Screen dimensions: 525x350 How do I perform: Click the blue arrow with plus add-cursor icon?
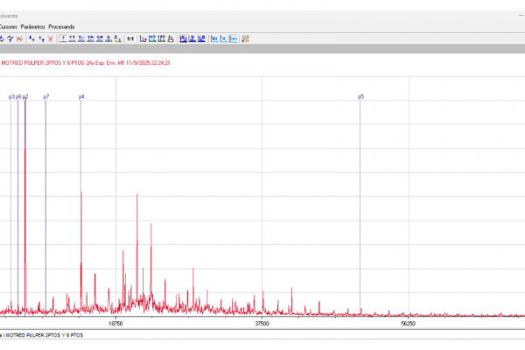point(31,38)
